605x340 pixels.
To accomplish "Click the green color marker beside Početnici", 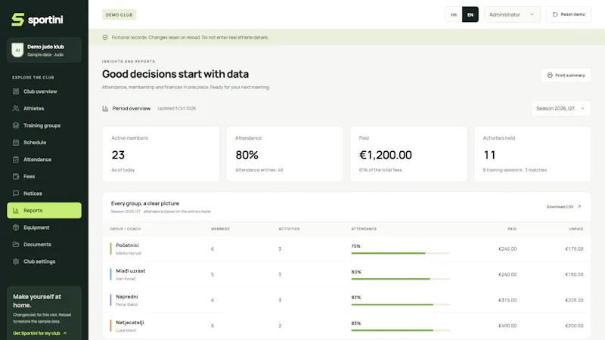I will point(110,249).
